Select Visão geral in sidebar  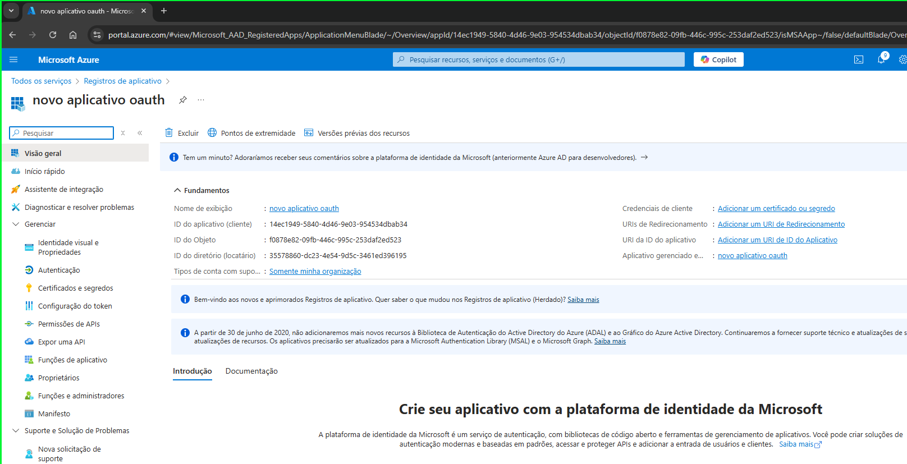pos(75,153)
